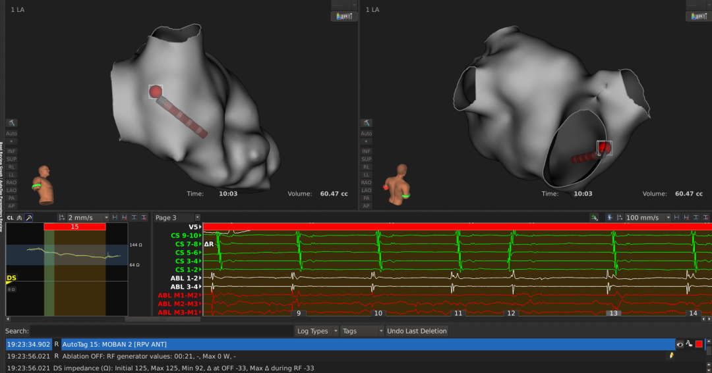Click the waveform icon on AutoTag 15 row
The image size is (712, 373).
coord(689,344)
